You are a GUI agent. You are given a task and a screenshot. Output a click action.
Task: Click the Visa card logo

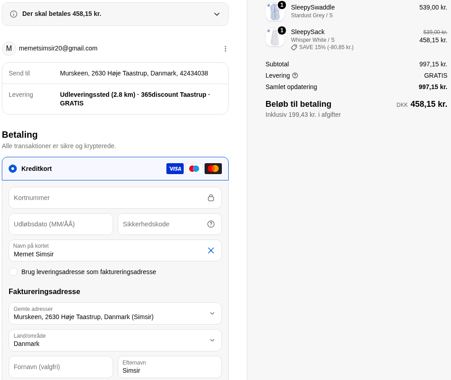pos(175,169)
